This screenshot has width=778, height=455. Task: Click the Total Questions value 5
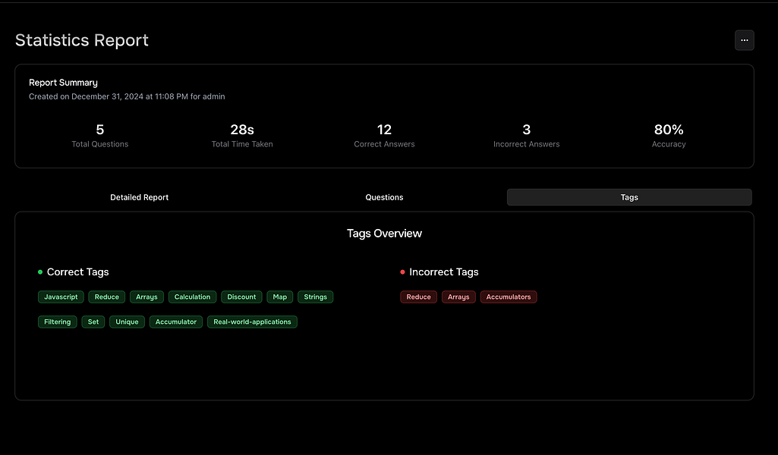(x=99, y=130)
